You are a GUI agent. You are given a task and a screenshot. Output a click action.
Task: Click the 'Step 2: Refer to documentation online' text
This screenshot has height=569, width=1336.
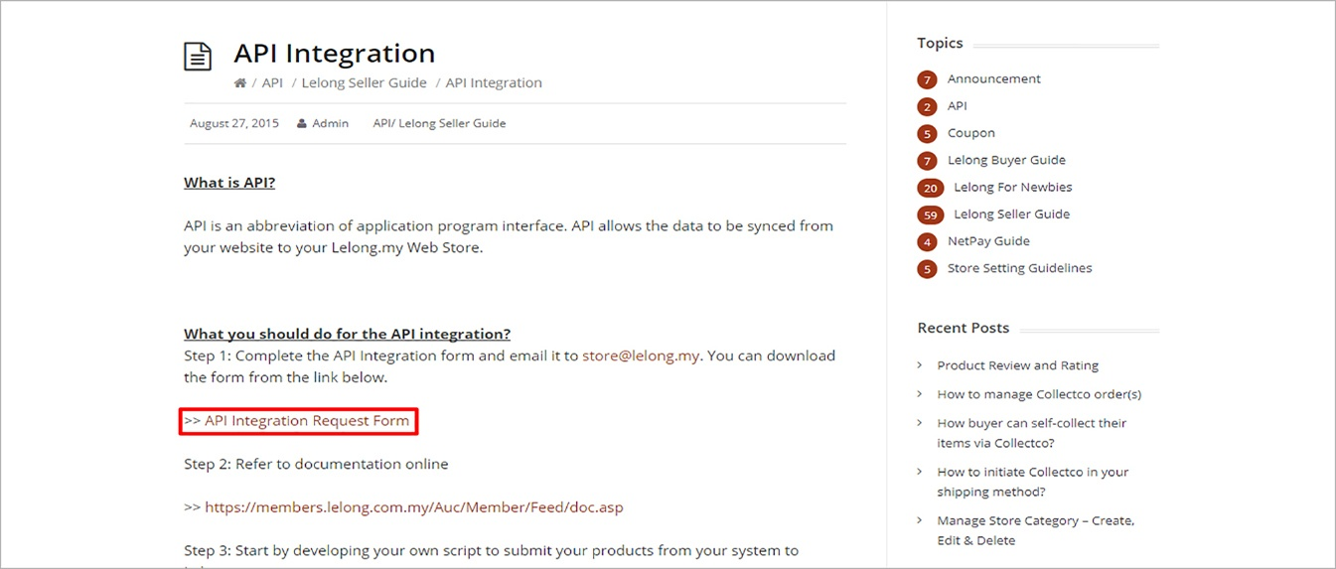click(x=316, y=464)
